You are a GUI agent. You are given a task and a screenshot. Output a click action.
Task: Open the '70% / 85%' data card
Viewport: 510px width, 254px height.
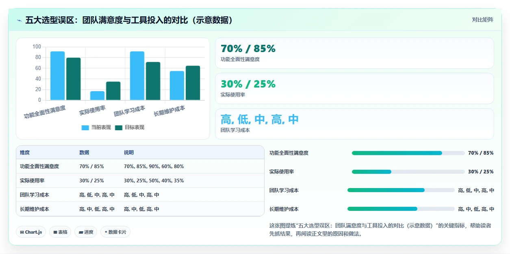coord(354,53)
